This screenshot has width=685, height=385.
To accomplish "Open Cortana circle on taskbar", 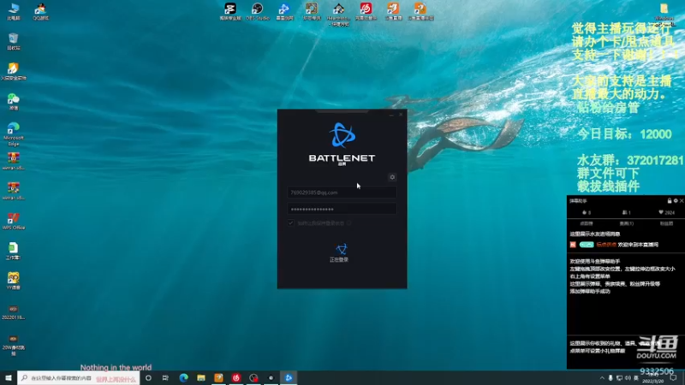I will (148, 378).
